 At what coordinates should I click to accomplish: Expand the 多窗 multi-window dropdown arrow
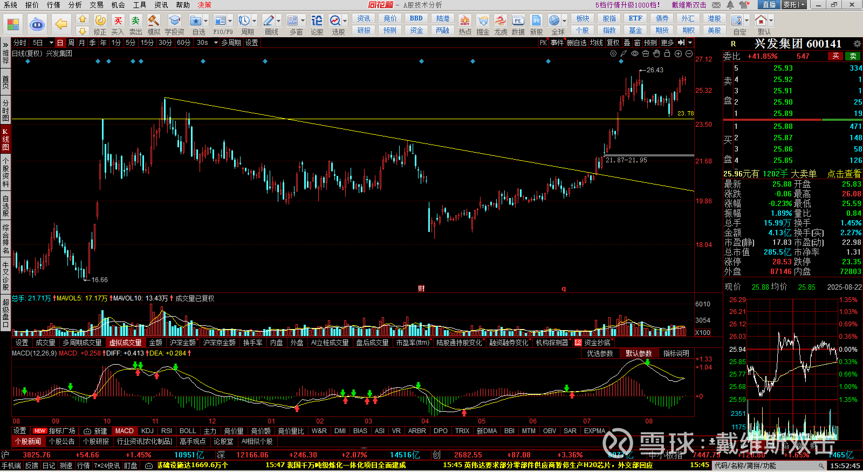[303, 21]
